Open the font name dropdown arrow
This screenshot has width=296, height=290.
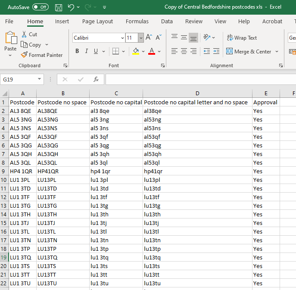click(x=122, y=38)
